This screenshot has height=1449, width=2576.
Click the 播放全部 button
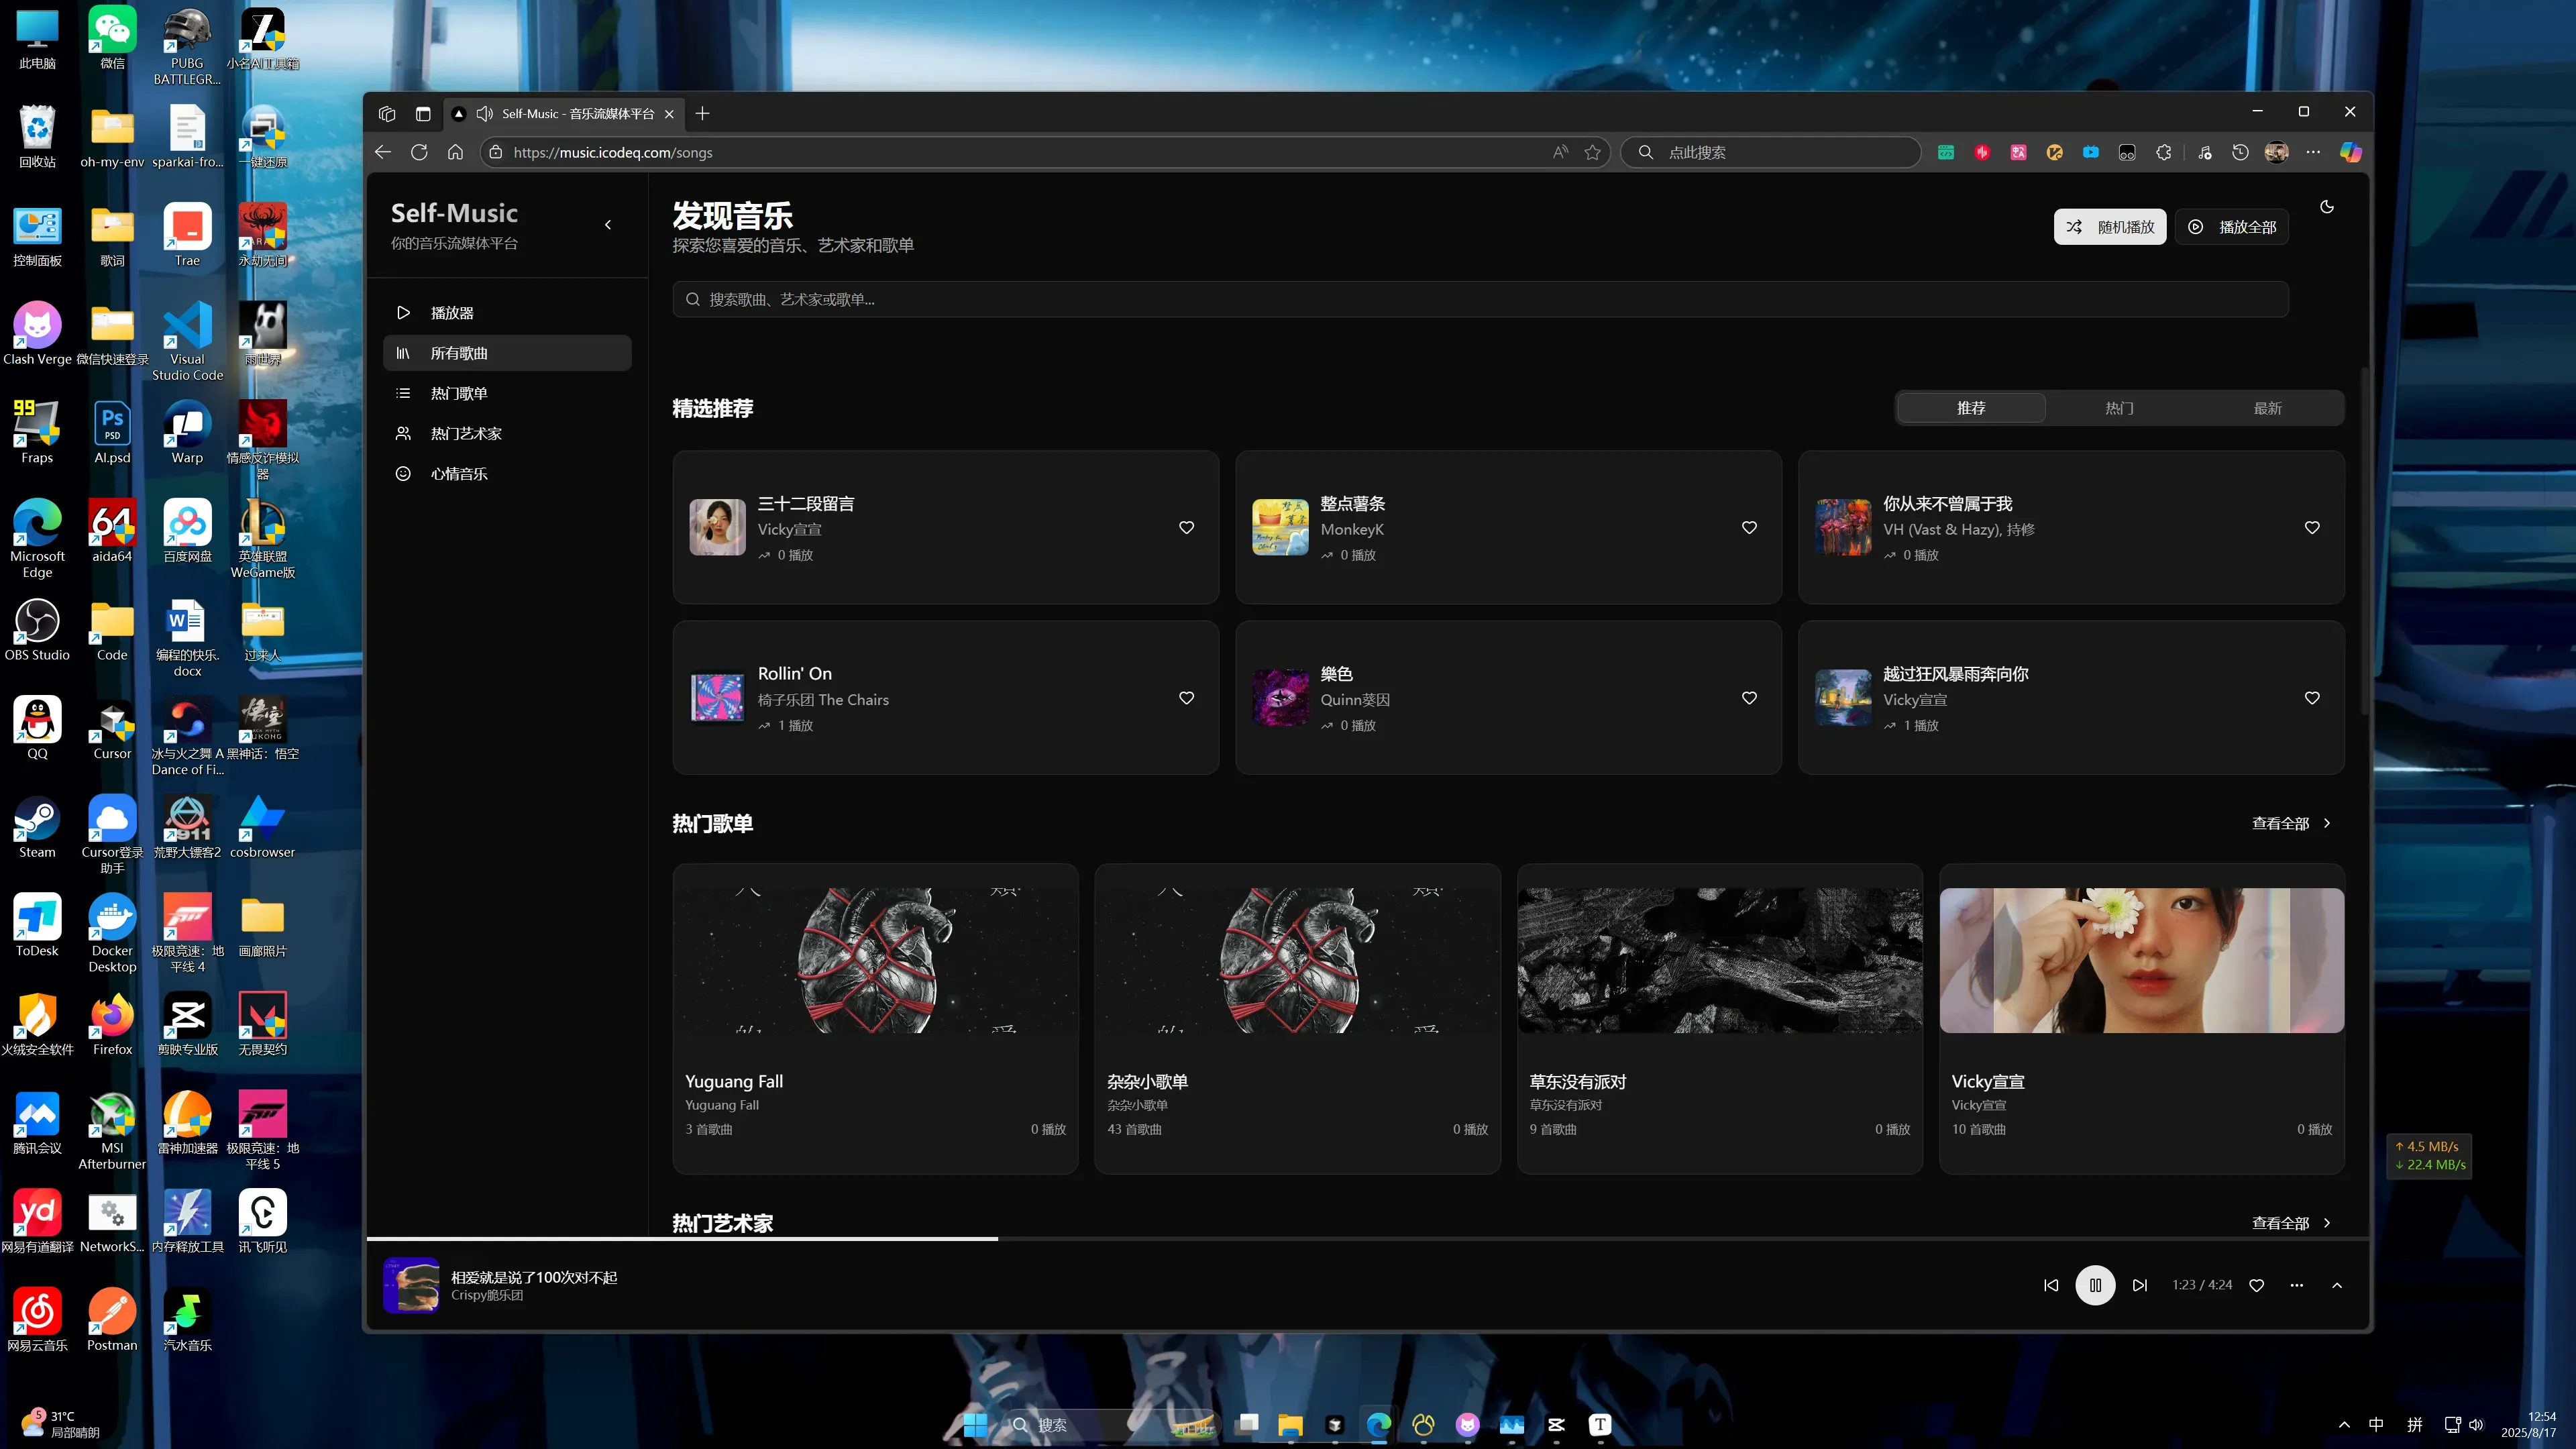(2231, 227)
